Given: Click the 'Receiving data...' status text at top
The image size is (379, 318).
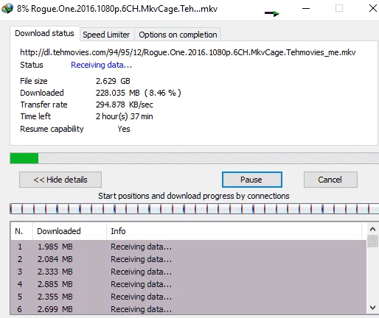Looking at the screenshot, I should [x=101, y=65].
